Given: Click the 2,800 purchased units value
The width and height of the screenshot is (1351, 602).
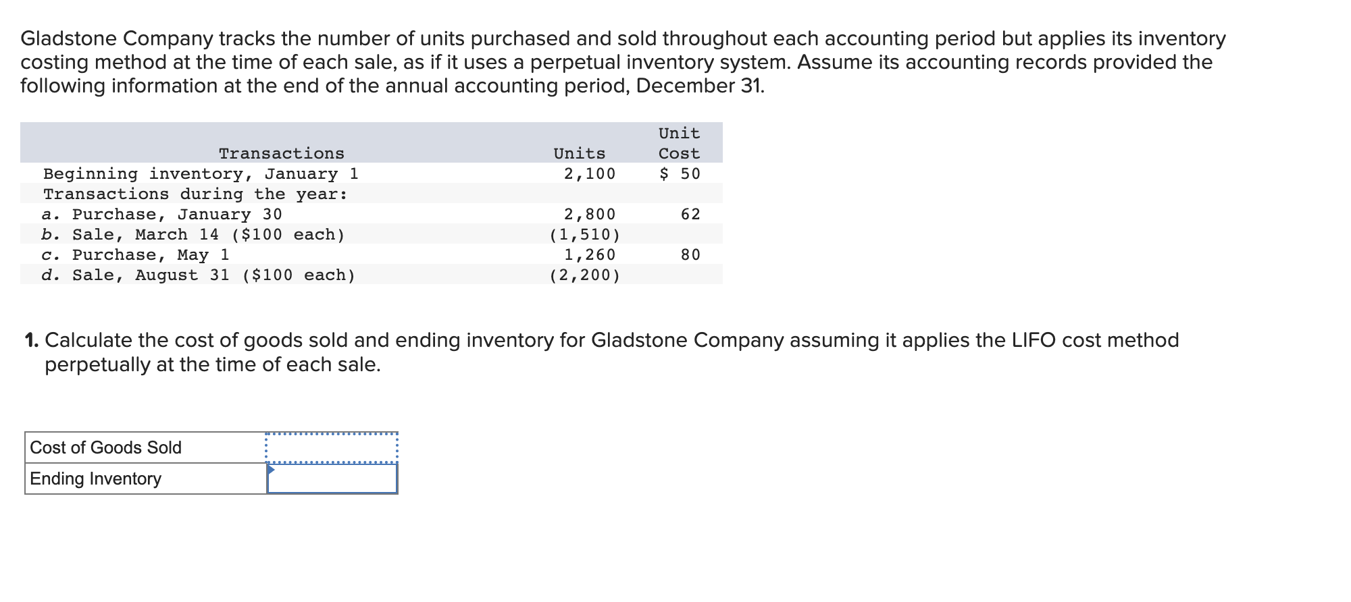Looking at the screenshot, I should point(590,215).
